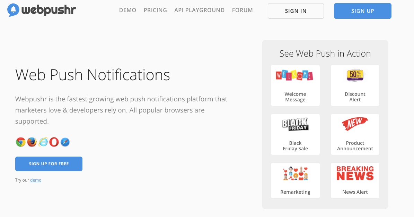Click the Sign In button
The height and width of the screenshot is (217, 414).
tap(296, 11)
